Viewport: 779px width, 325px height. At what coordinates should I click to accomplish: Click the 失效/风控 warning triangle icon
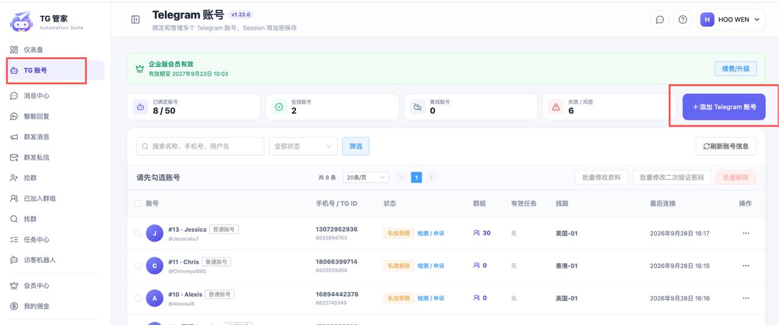tap(556, 107)
